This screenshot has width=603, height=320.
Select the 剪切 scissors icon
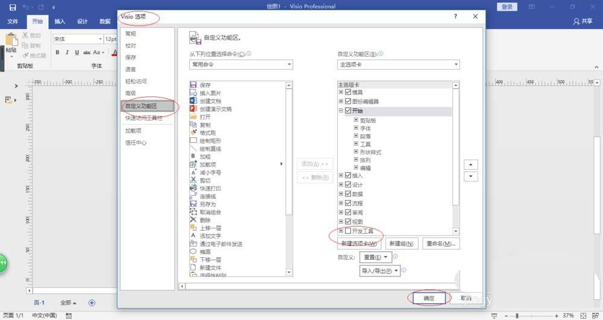pyautogui.click(x=194, y=180)
